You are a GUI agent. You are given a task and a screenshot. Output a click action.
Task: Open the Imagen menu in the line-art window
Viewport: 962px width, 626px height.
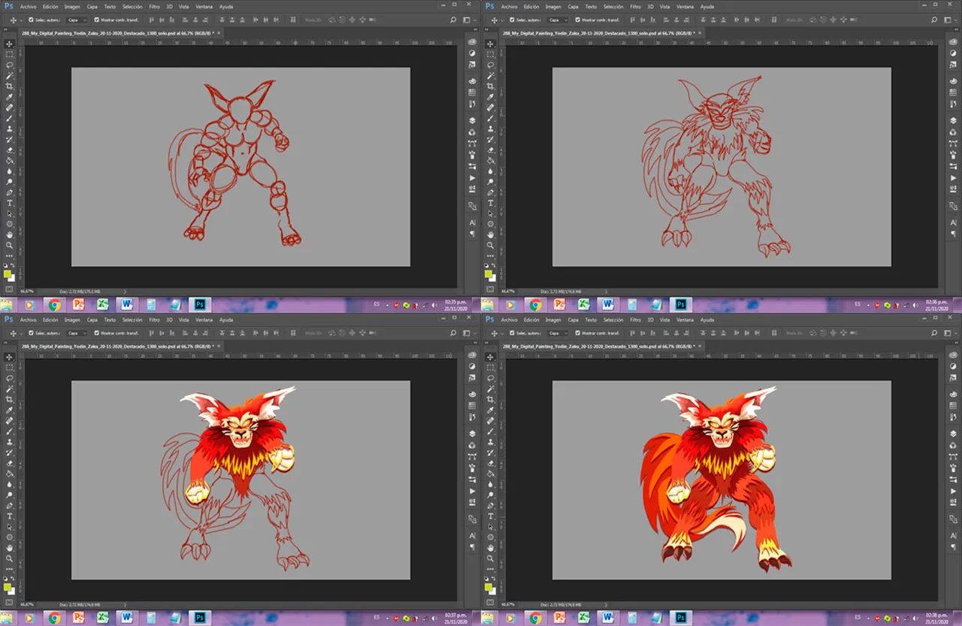(553, 7)
